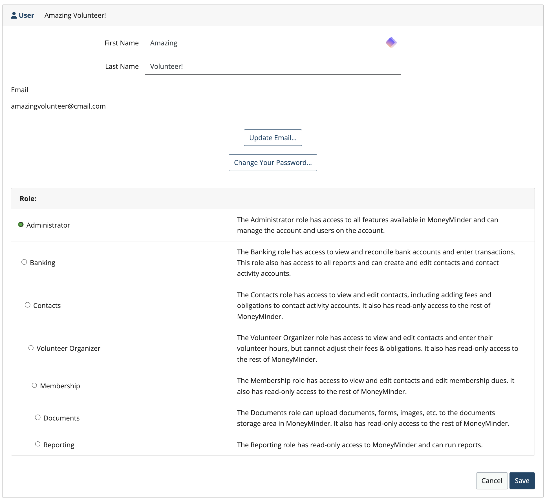
Task: Click the 'Banking' role label
Action: click(43, 263)
